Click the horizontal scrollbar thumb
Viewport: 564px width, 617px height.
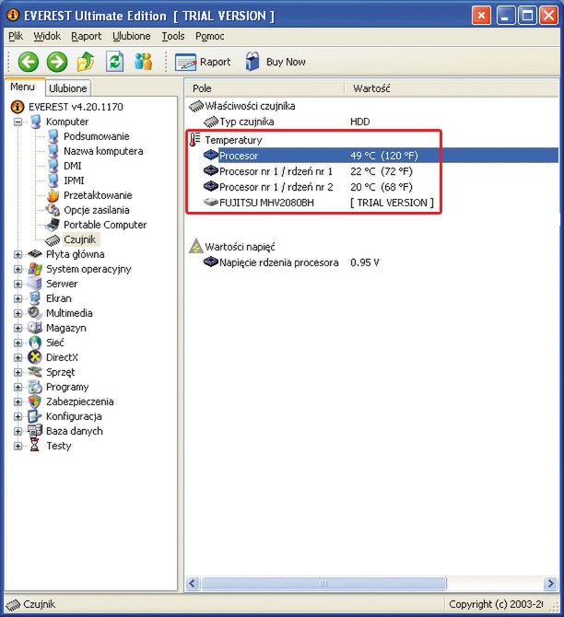click(x=323, y=583)
